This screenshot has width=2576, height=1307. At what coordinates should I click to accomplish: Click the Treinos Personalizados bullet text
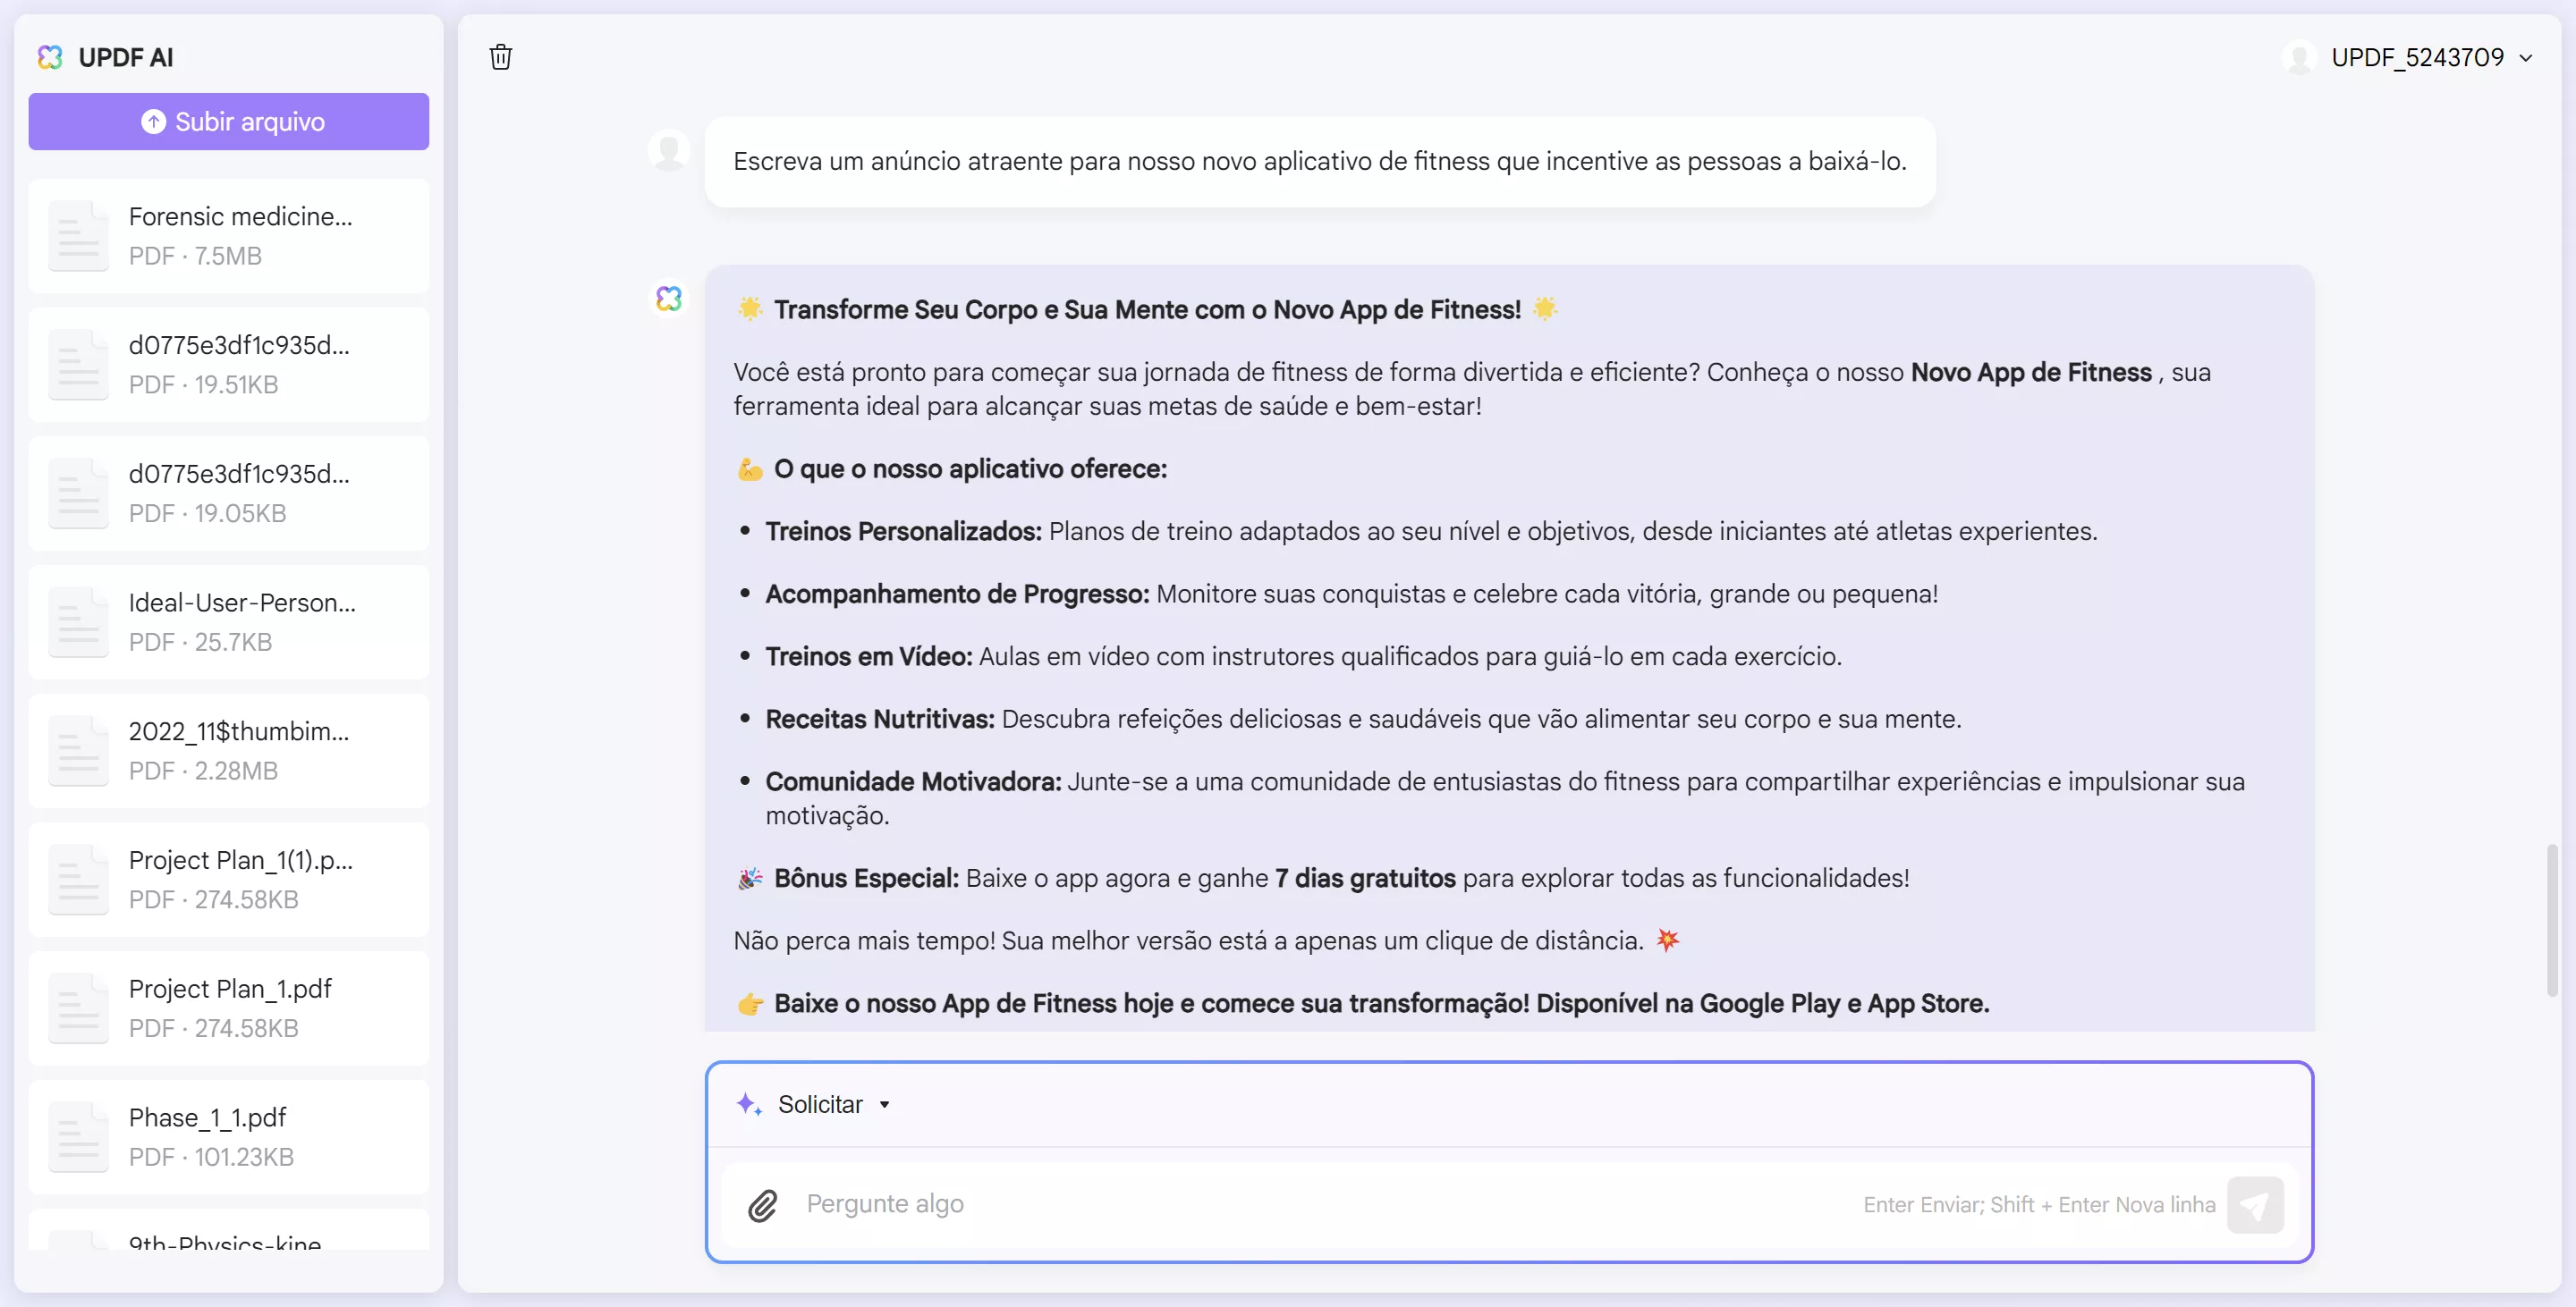[1431, 532]
